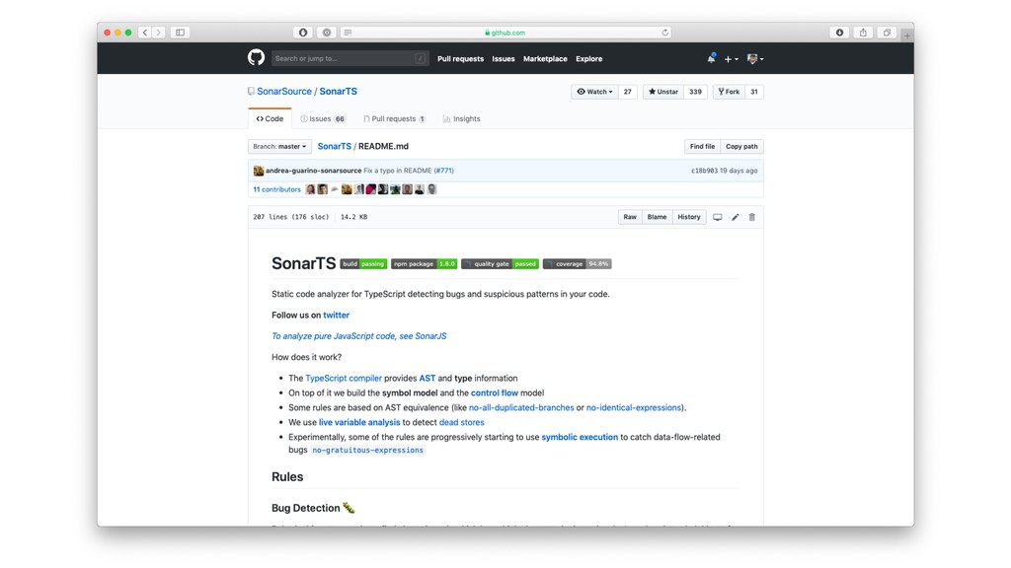Expand the Watch dropdown button
The image size is (1011, 568).
pos(594,92)
